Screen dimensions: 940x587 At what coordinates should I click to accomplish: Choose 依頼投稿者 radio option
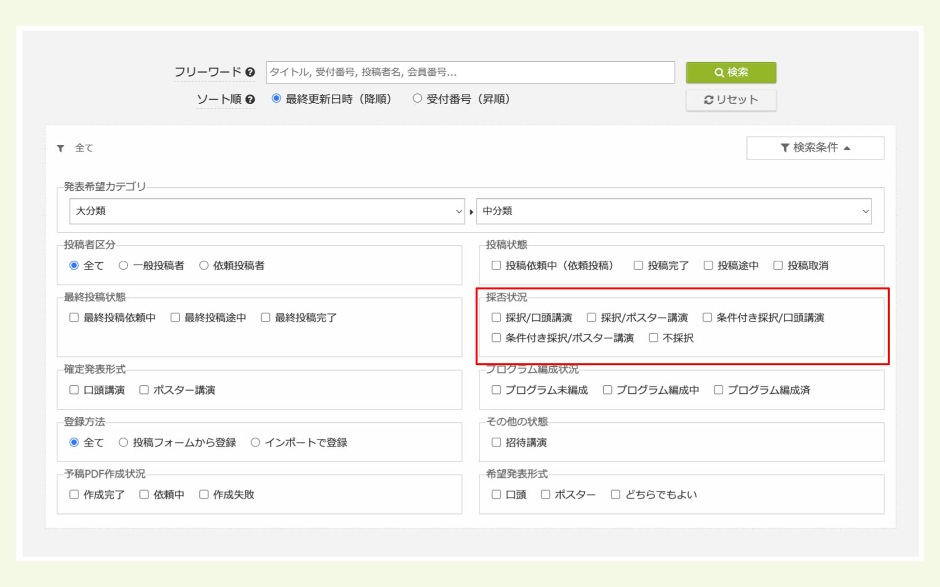tap(204, 266)
